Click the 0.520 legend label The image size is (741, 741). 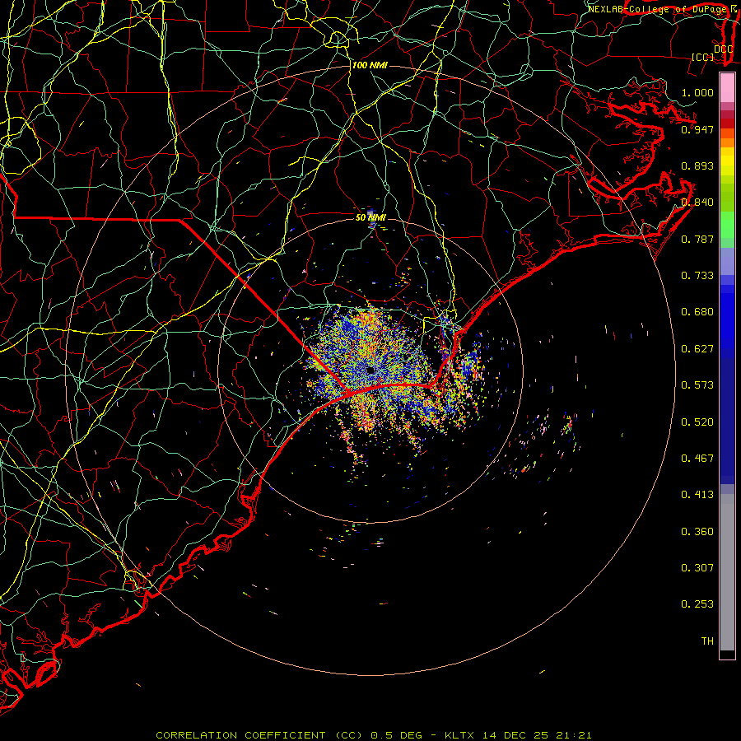point(697,422)
